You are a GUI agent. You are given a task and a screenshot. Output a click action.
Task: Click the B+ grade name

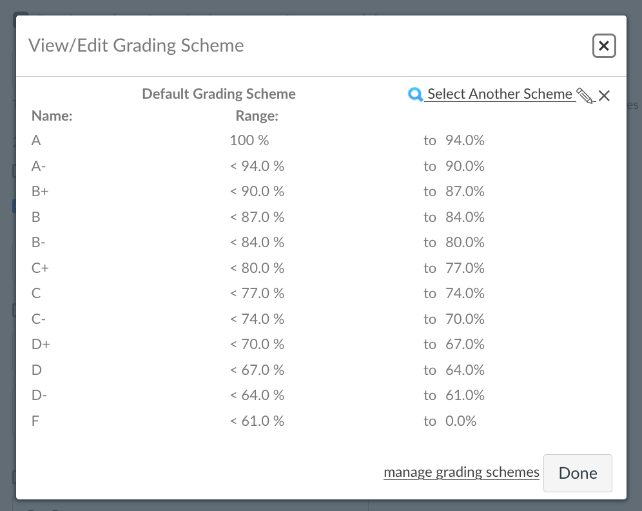tap(39, 192)
